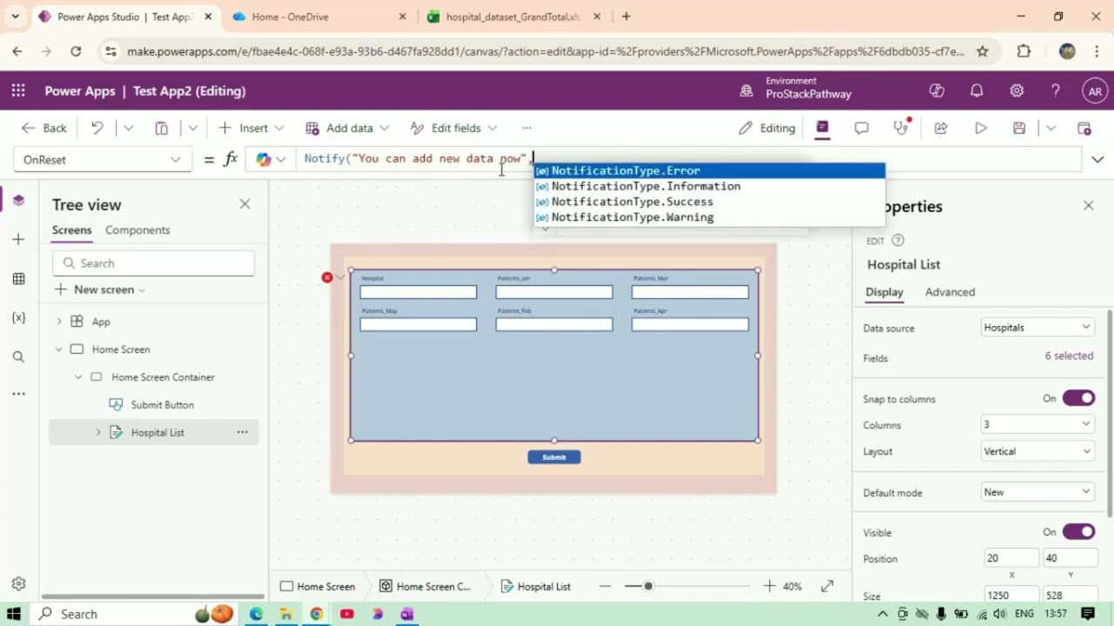Click the red error icon on form
1114x626 pixels.
(x=326, y=277)
